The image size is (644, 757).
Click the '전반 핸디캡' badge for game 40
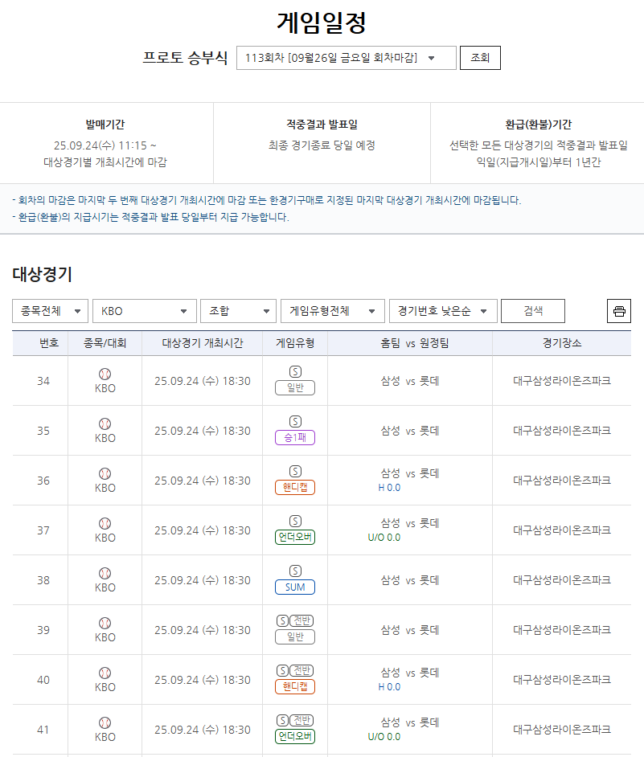tap(293, 686)
